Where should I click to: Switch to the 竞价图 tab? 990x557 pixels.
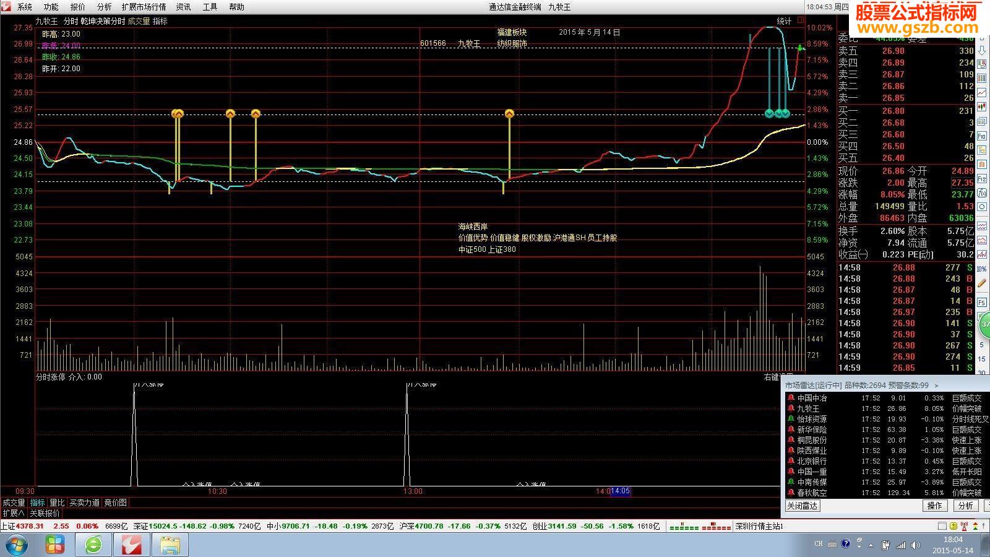coord(115,503)
